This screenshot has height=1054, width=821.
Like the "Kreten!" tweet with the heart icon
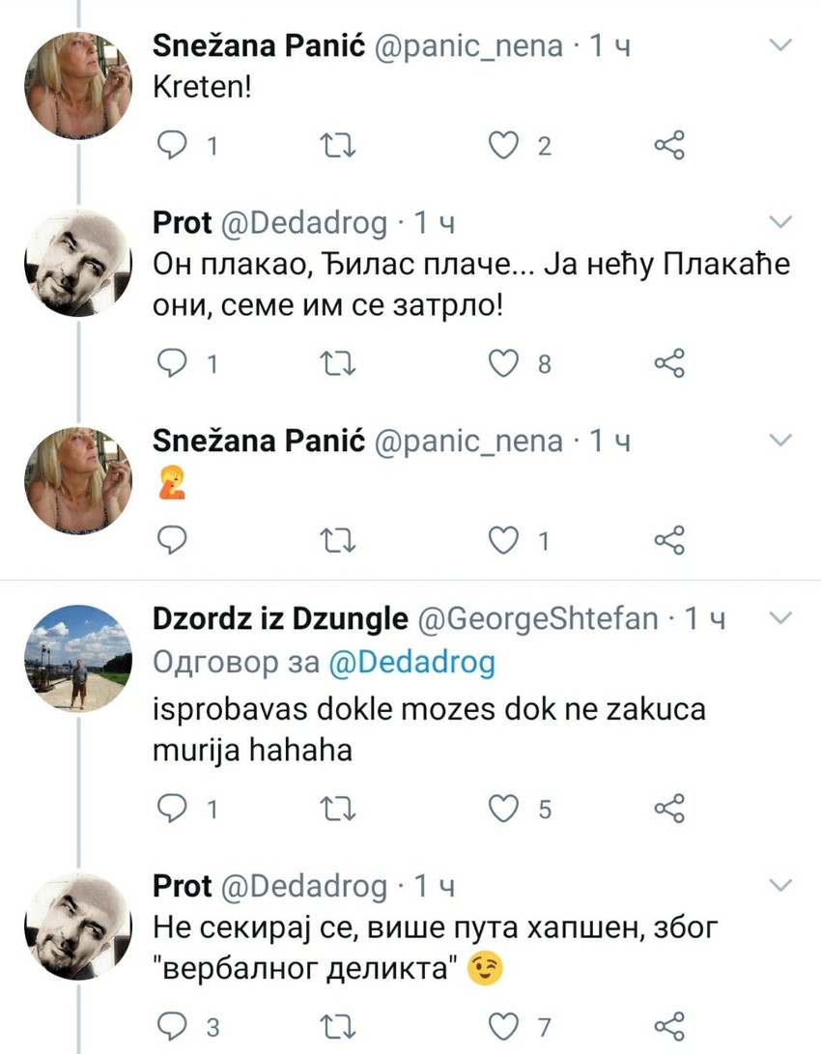click(x=502, y=145)
